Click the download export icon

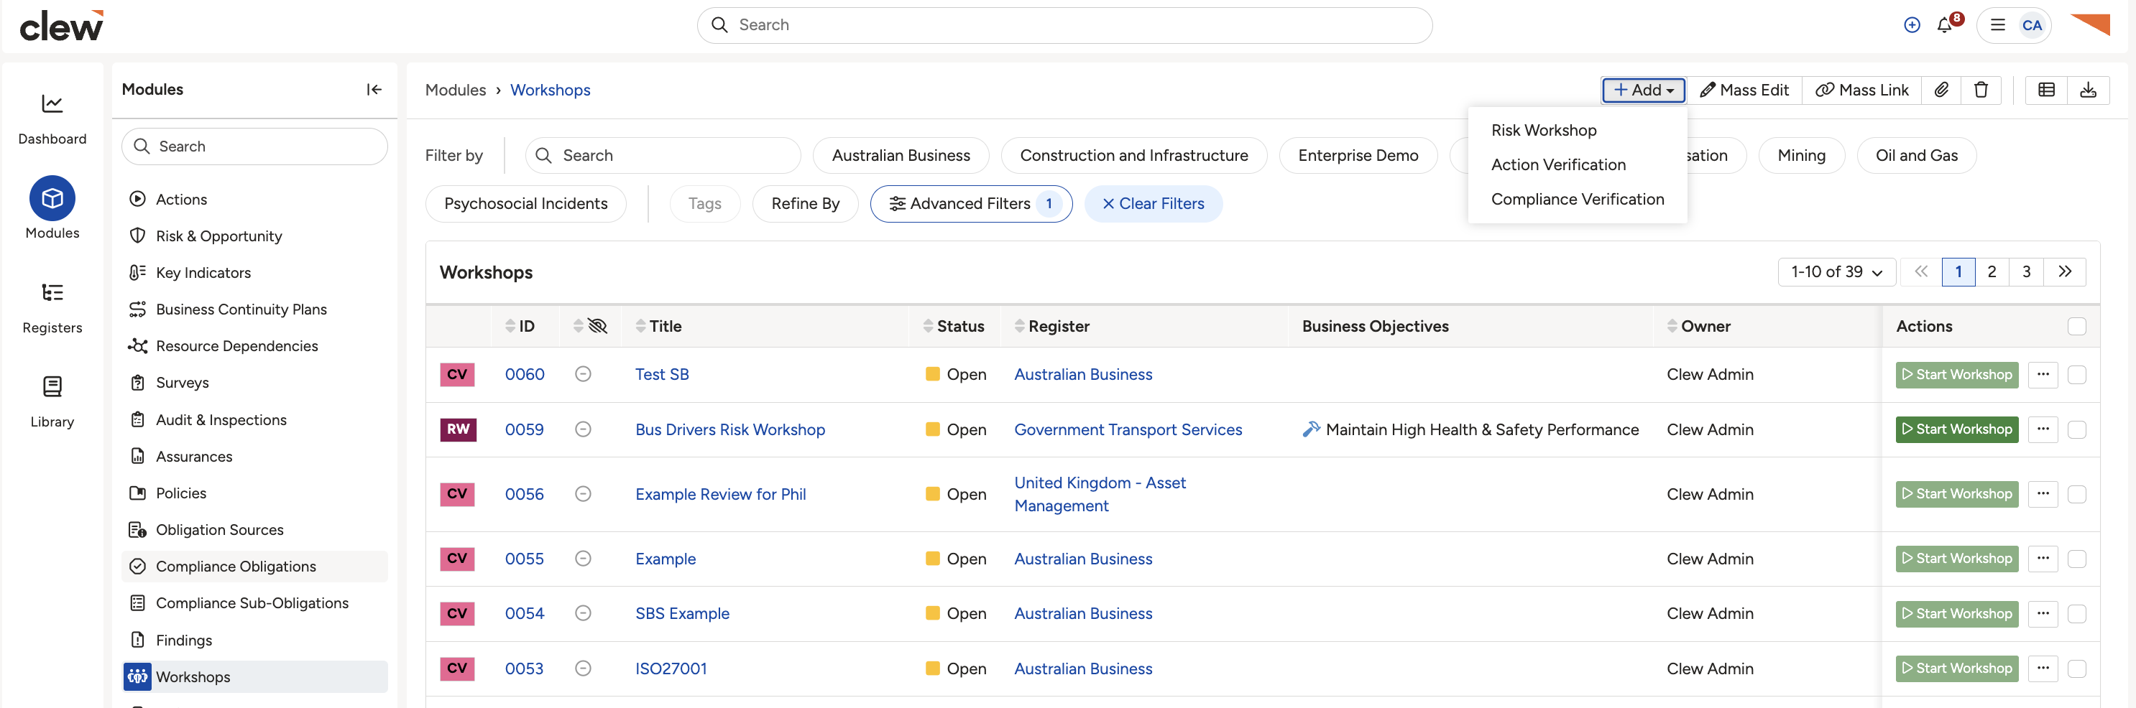2088,90
